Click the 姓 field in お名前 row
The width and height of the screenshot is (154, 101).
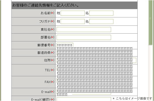coord(72,13)
